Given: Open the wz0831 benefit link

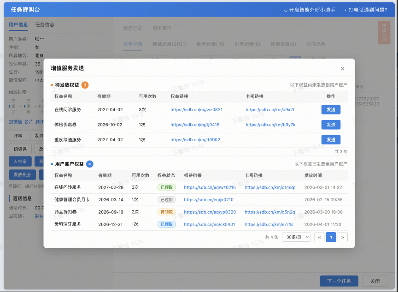Looking at the screenshot, I should click(x=196, y=110).
